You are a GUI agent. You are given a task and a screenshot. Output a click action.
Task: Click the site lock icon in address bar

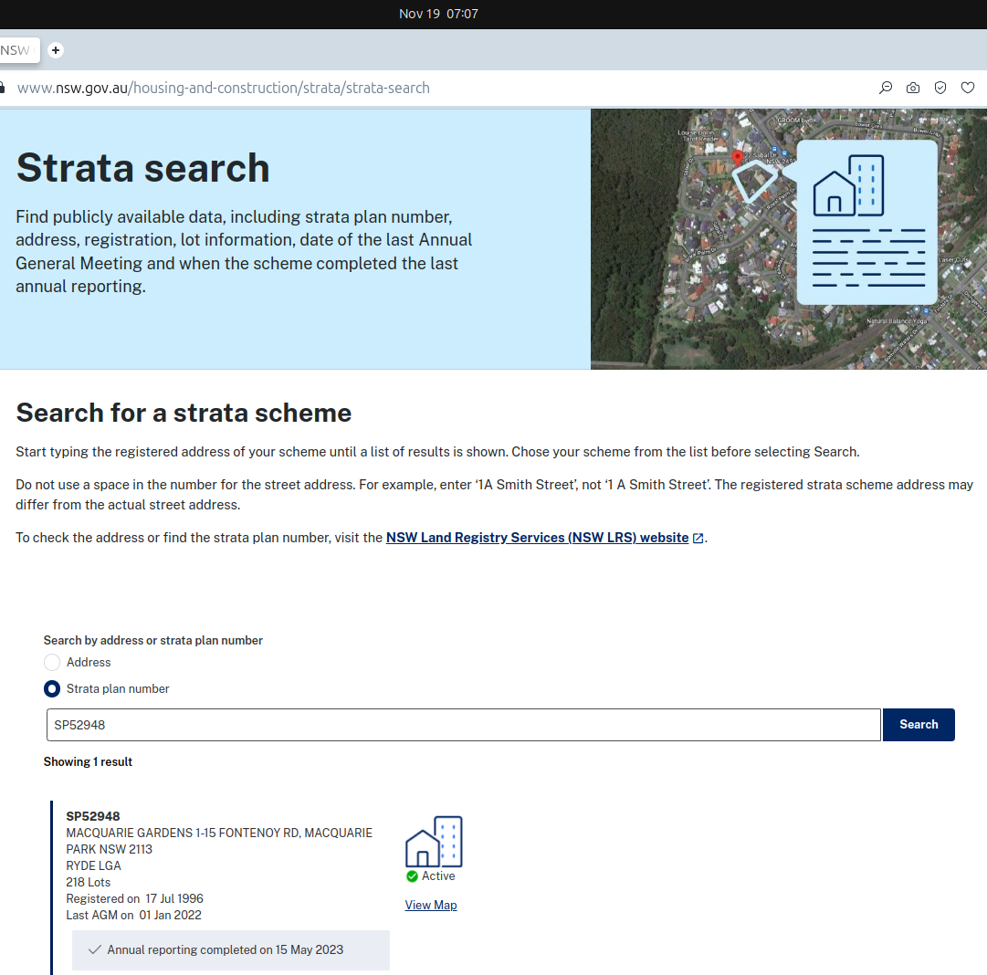pos(2,88)
